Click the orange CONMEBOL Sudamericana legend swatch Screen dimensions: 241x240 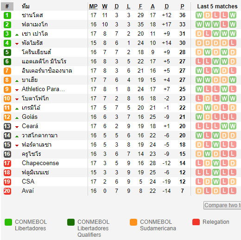pyautogui.click(x=133, y=222)
